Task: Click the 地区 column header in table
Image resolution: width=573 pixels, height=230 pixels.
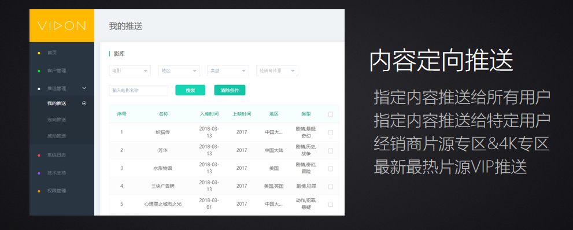Action: coord(273,114)
